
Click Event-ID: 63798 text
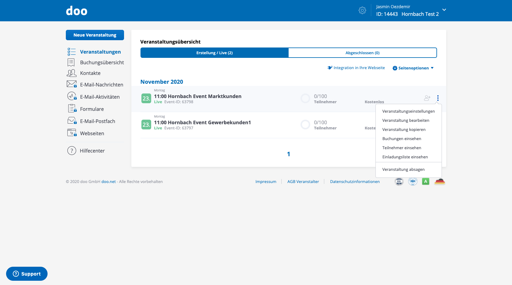tap(179, 102)
